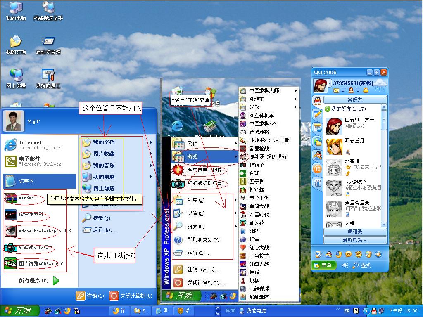
Task: Click QQ 菜单 button
Action: [323, 265]
